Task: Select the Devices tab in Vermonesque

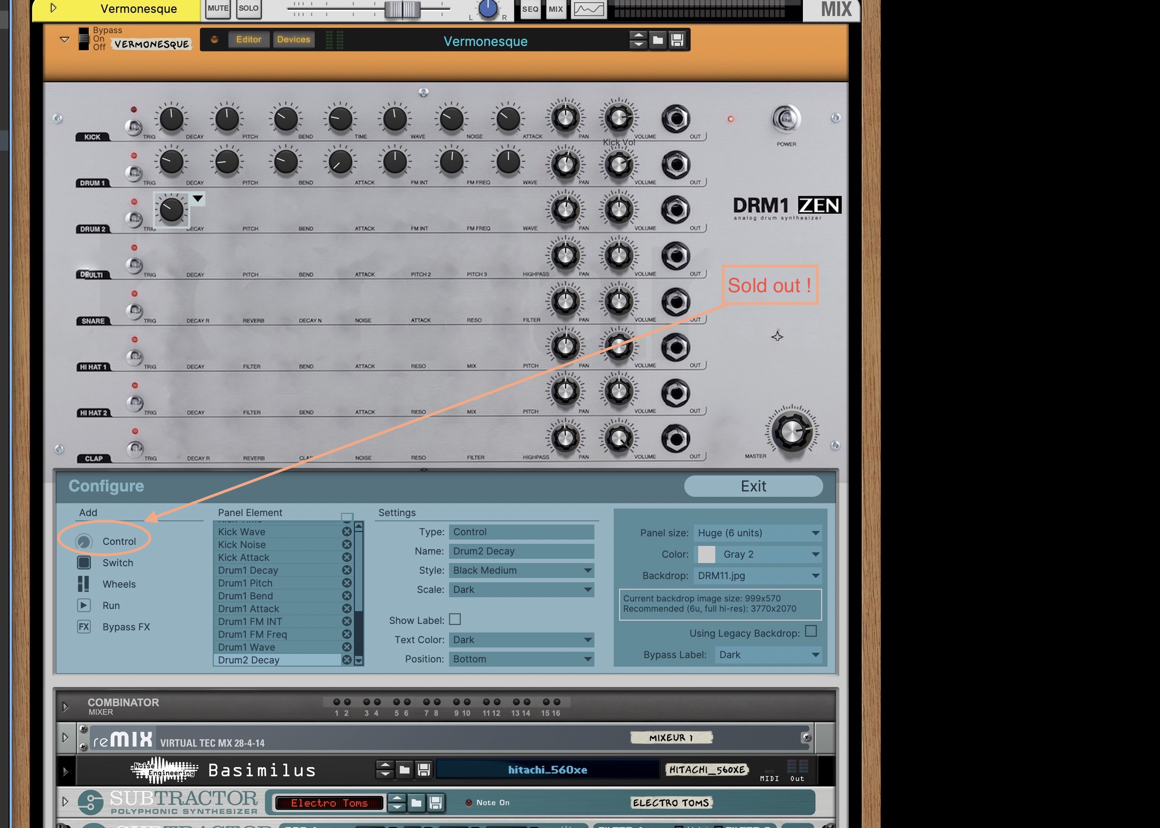Action: pyautogui.click(x=293, y=40)
